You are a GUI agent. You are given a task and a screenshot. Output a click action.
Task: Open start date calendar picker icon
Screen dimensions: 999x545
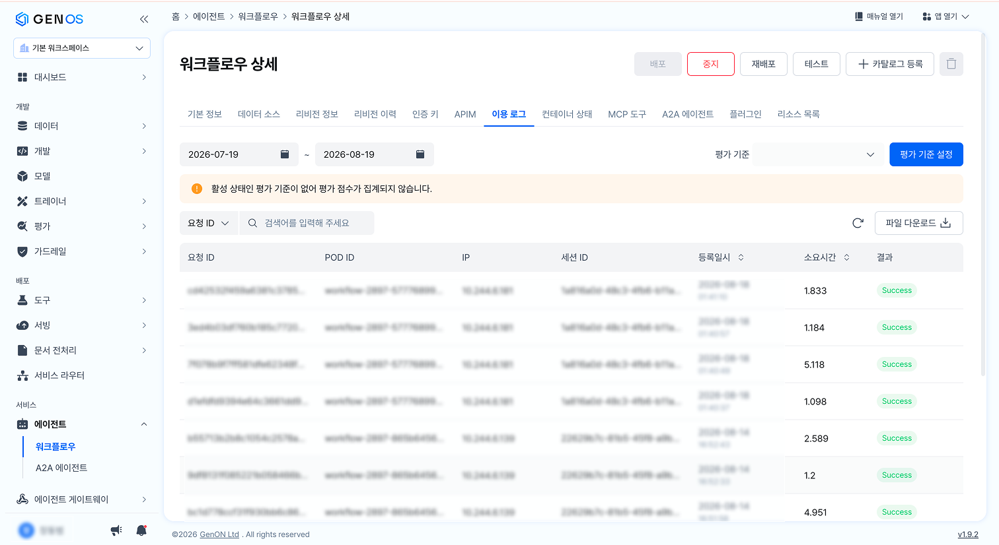[x=285, y=154]
